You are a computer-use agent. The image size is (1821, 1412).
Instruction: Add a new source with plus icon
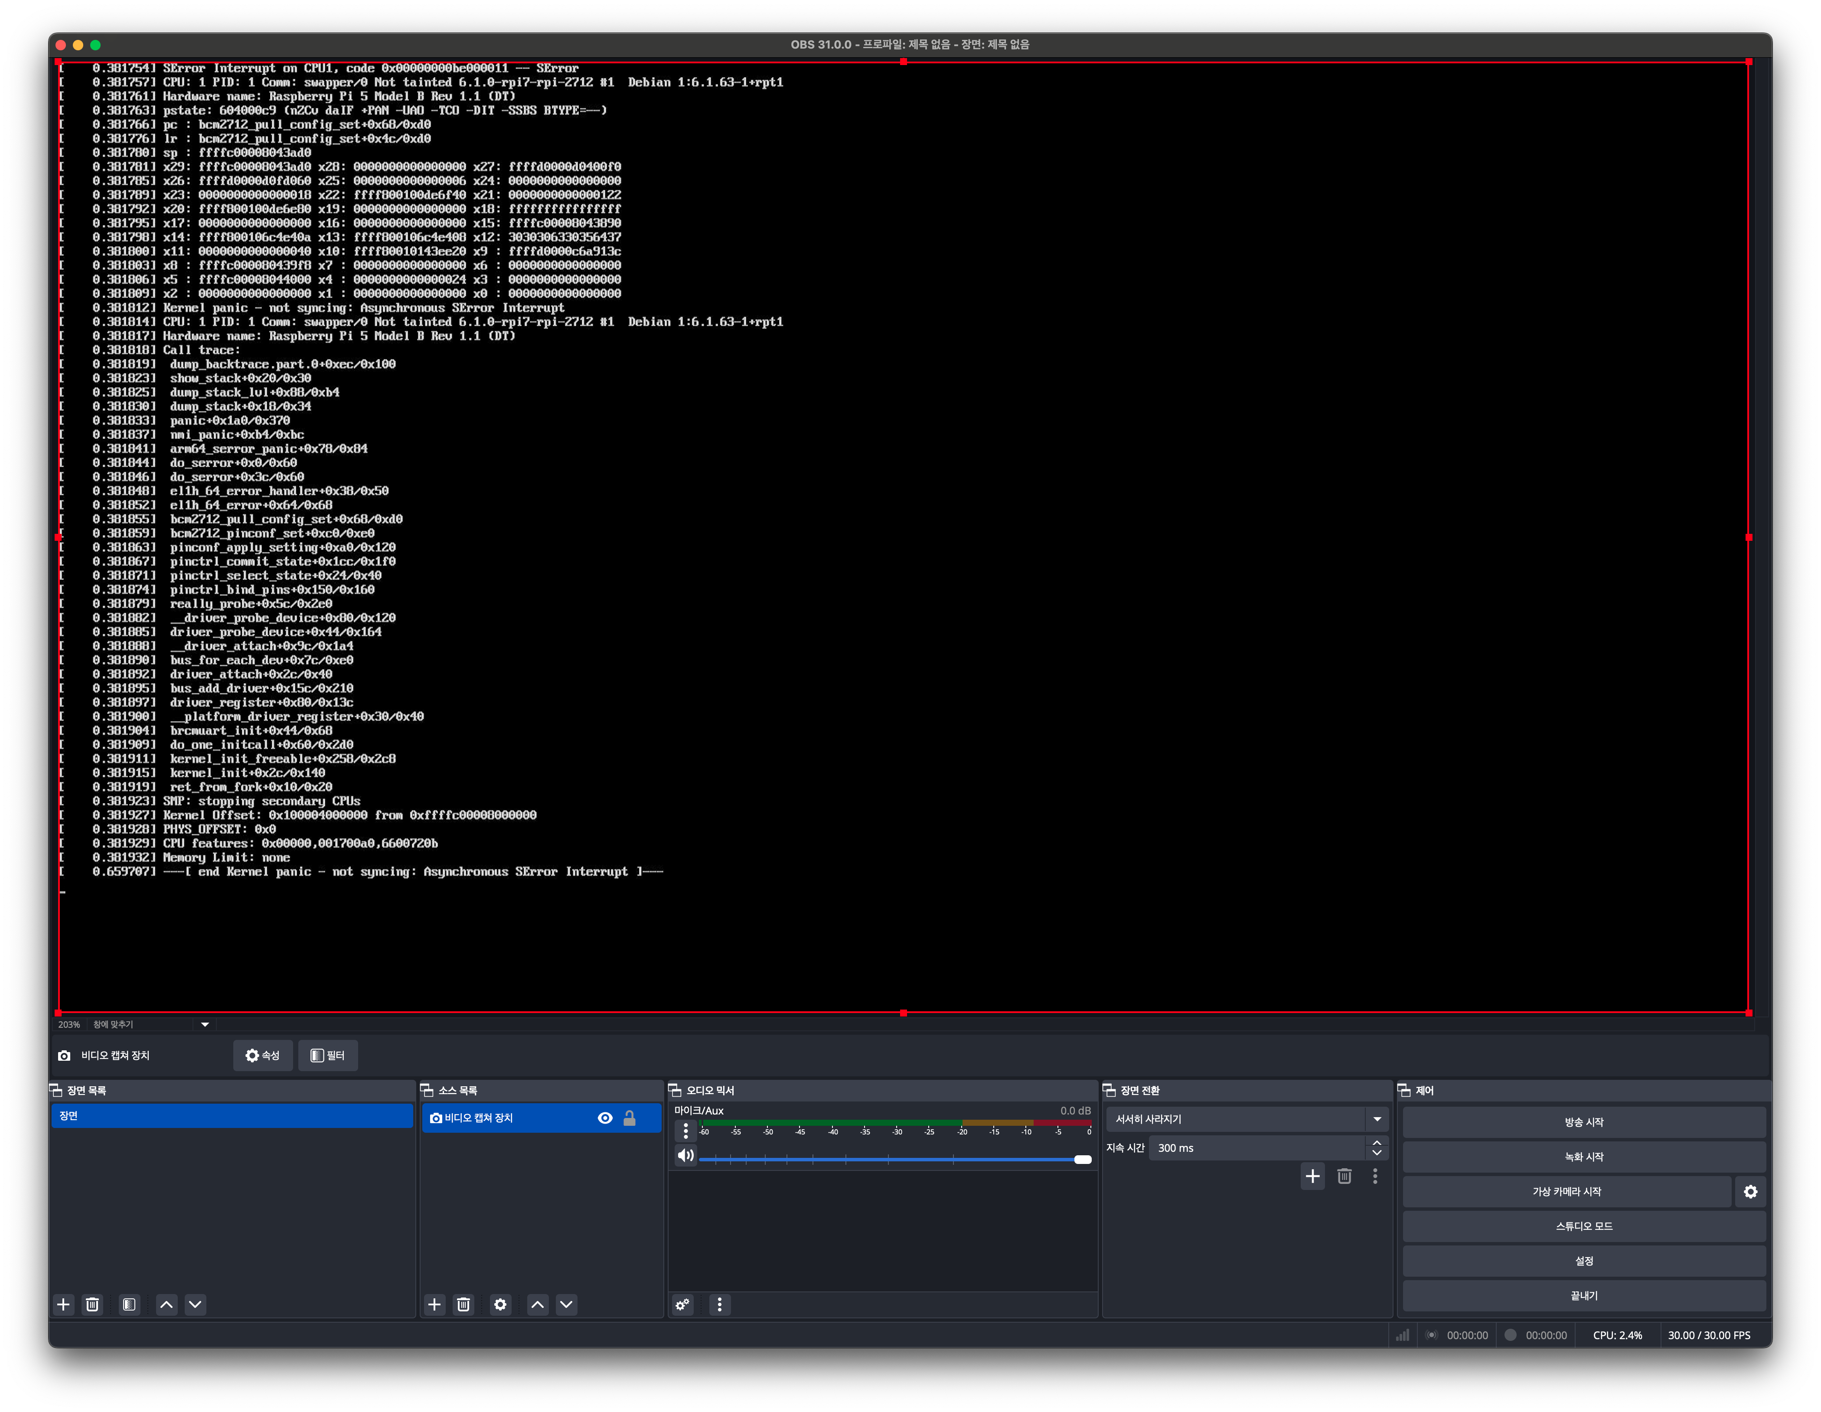click(x=434, y=1304)
